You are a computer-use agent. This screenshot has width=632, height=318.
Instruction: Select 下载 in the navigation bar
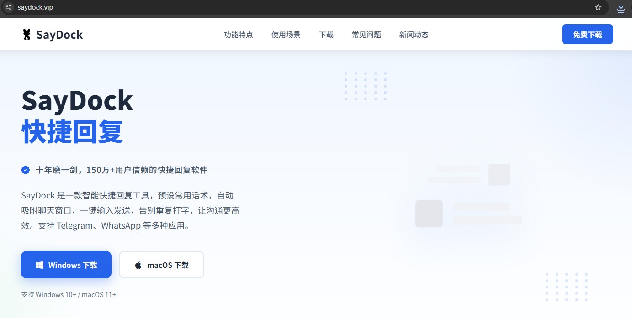point(326,35)
